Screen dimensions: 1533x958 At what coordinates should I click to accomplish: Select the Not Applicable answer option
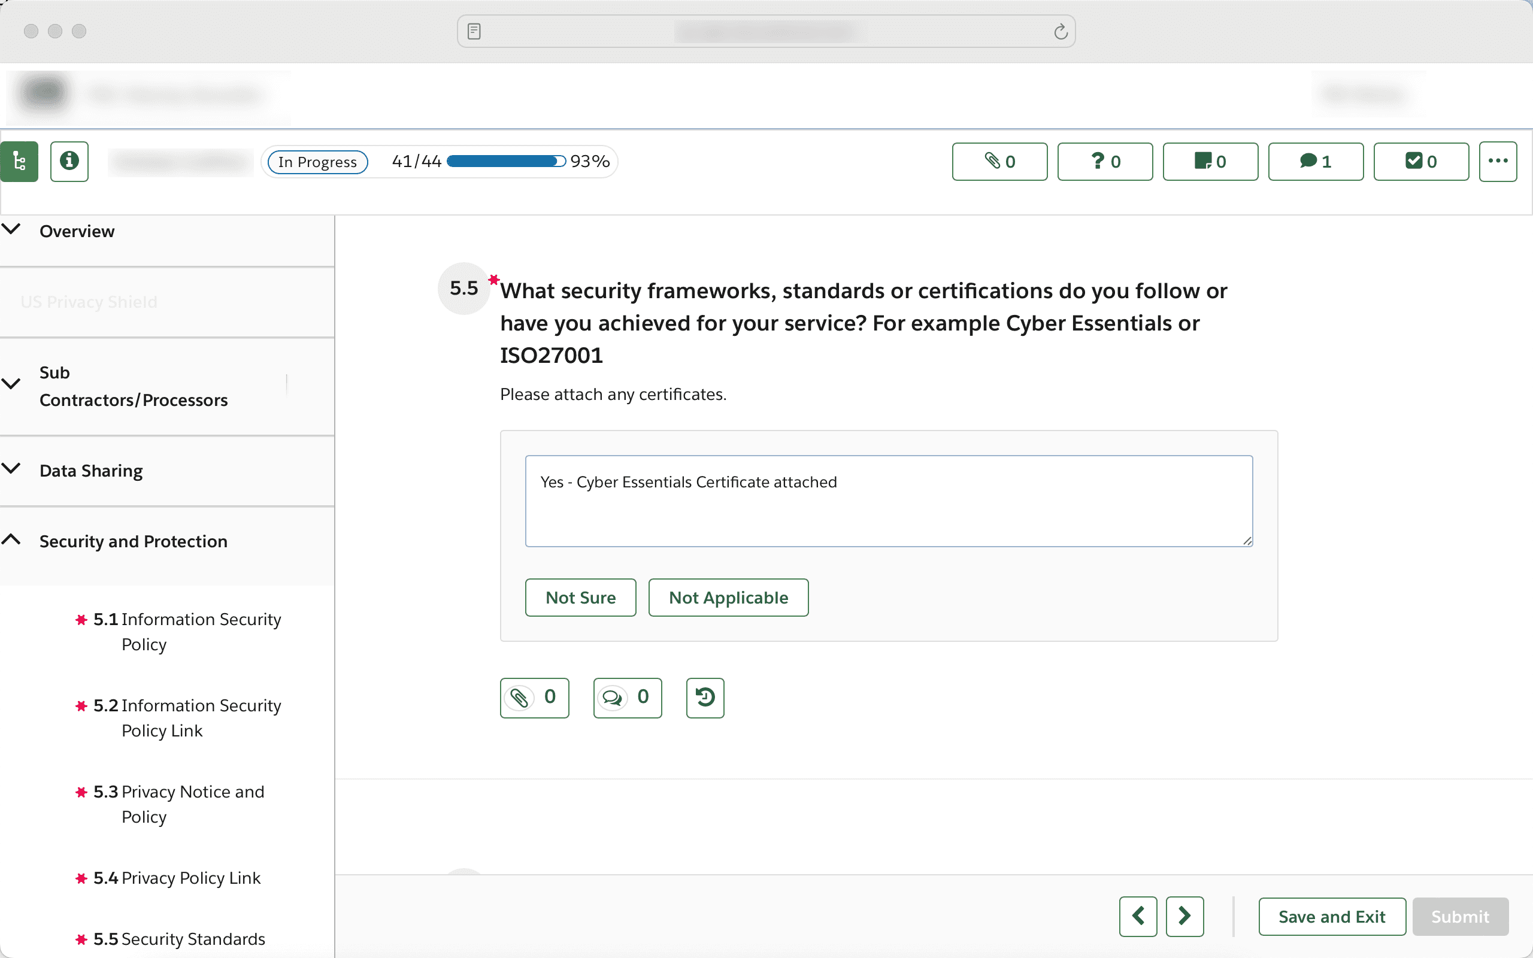click(x=728, y=597)
